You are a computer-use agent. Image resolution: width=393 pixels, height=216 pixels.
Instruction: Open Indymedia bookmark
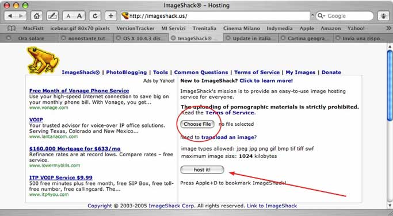[280, 28]
